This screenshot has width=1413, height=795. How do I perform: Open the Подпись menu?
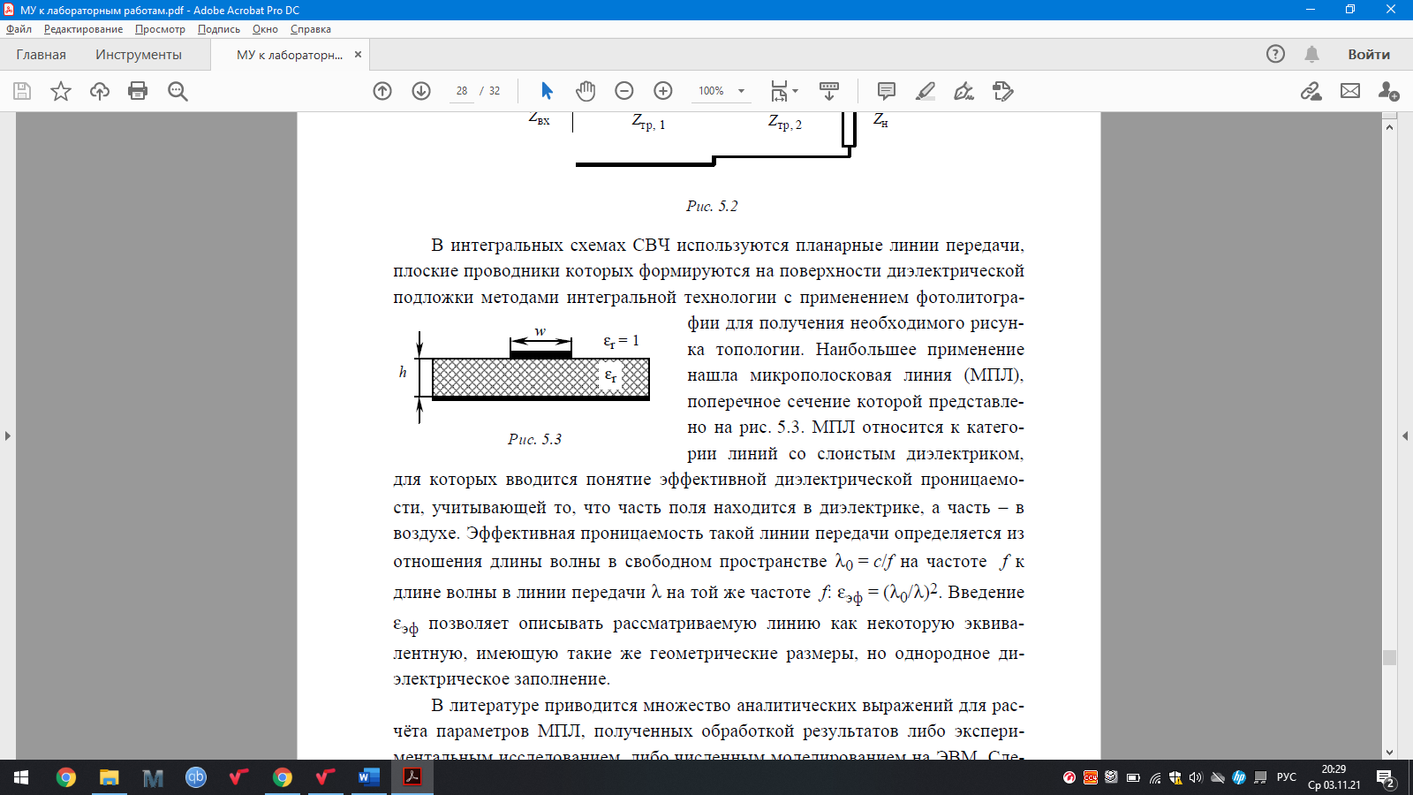point(218,29)
